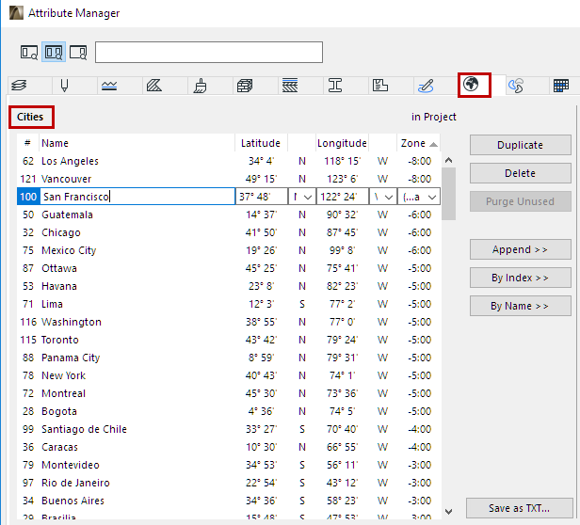
Task: Sort the list by Zone column
Action: [419, 143]
